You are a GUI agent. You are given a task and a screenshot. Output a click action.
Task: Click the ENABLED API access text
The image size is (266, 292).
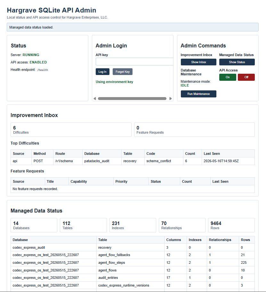pos(38,62)
